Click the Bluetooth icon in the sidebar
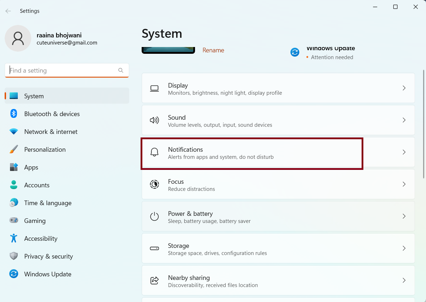The height and width of the screenshot is (302, 426). [14, 114]
